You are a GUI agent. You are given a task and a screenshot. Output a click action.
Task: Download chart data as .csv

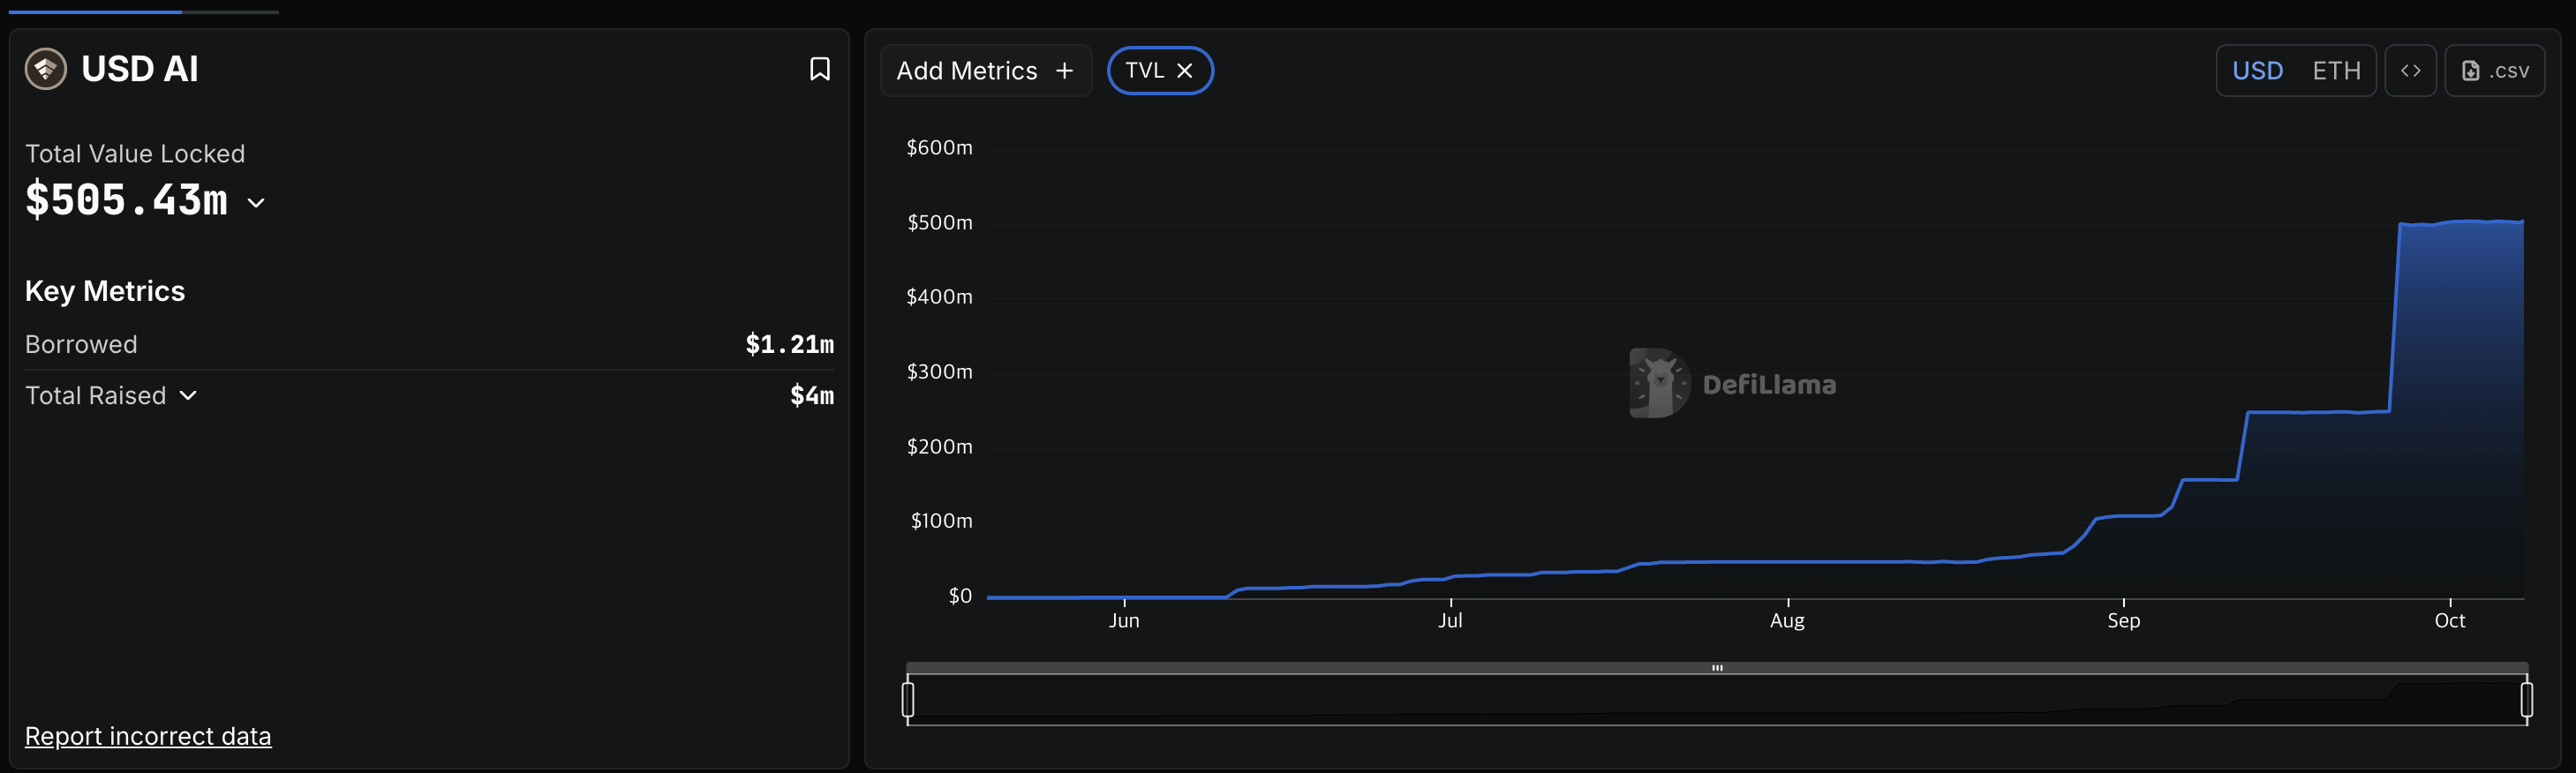pos(2494,71)
